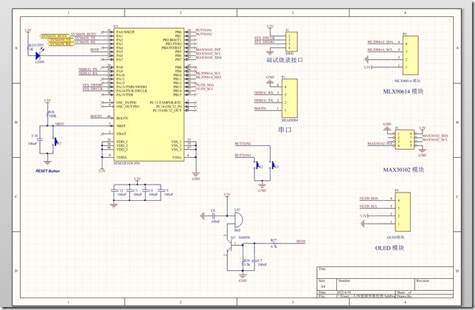Select capacitor C7 100nF near the transistor
The image size is (475, 310).
(254, 261)
